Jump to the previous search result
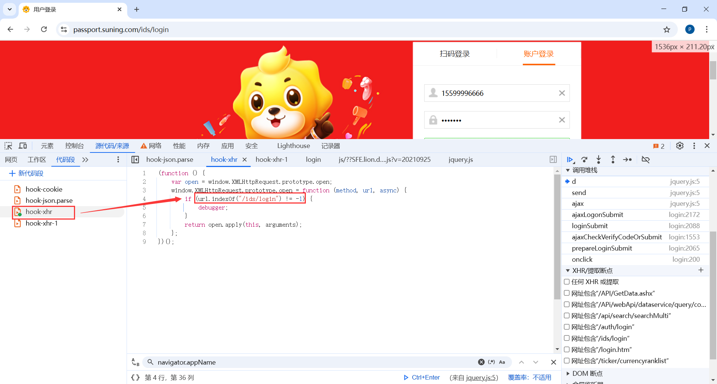717x384 pixels. tap(521, 362)
